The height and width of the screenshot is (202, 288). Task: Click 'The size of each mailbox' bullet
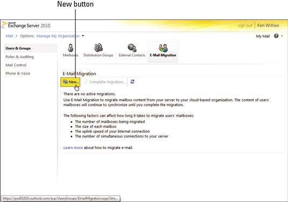click(x=96, y=126)
